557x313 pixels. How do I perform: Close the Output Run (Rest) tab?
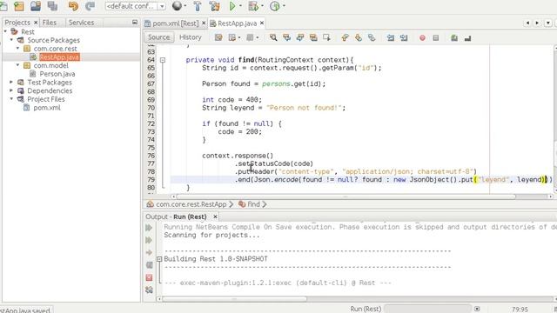pos(215,216)
